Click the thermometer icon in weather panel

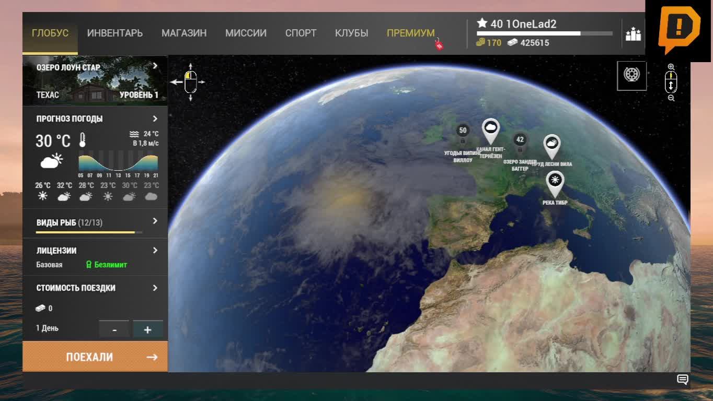(82, 140)
